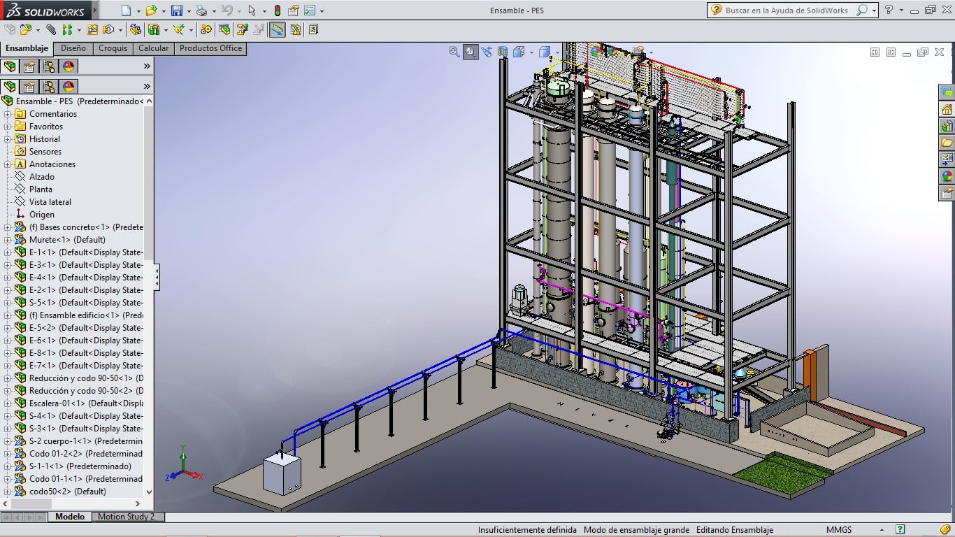Click the Help question mark button
The width and height of the screenshot is (955, 537).
(x=889, y=10)
